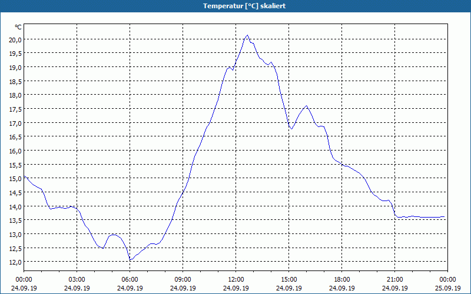Click the 19,0 y-axis label
Viewport: 471px width, 294px height.
pyautogui.click(x=16, y=68)
